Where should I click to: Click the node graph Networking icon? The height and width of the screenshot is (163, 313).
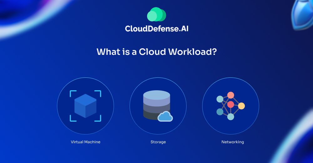230,106
